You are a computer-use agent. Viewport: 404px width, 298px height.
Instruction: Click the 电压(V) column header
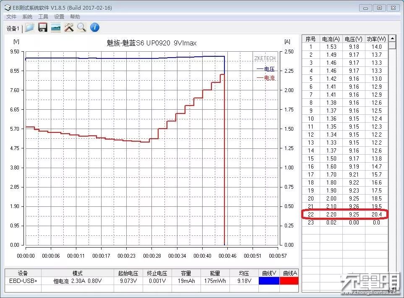(x=354, y=39)
